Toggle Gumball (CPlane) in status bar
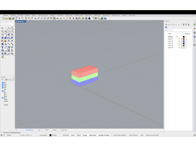The width and height of the screenshot is (196, 147). click(104, 135)
